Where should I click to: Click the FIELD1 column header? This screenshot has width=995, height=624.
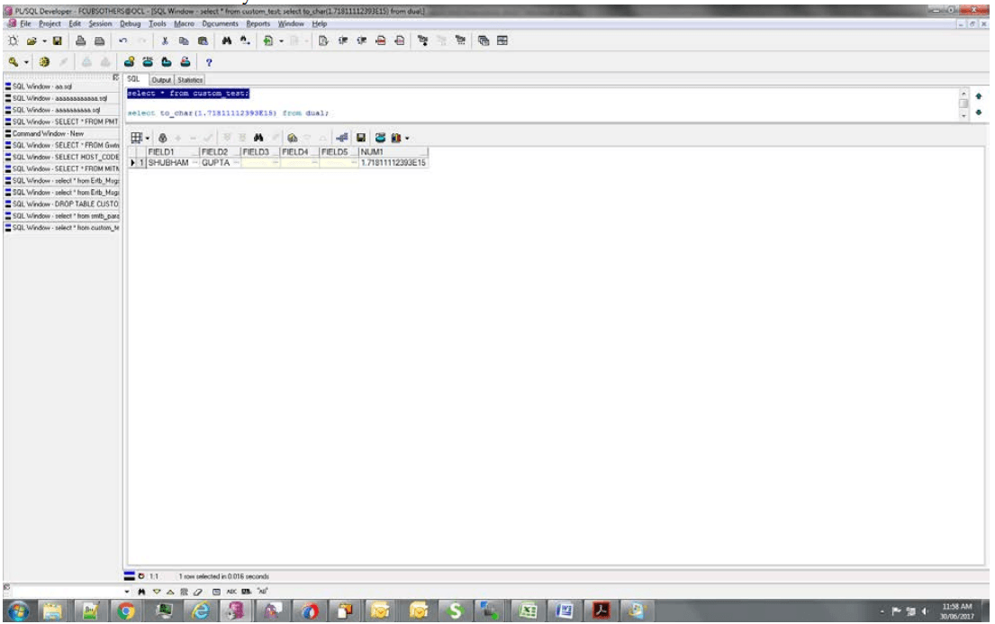tap(173, 152)
